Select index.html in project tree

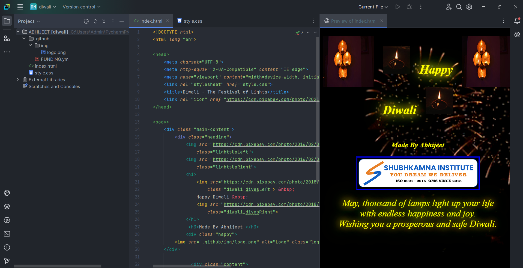pyautogui.click(x=43, y=66)
